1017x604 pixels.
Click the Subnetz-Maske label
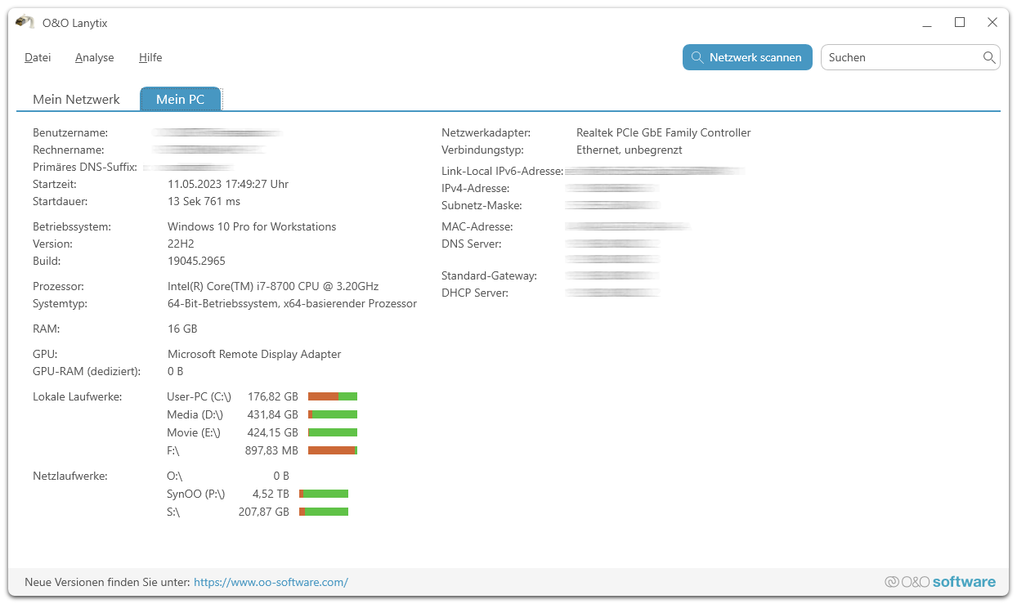tap(482, 205)
